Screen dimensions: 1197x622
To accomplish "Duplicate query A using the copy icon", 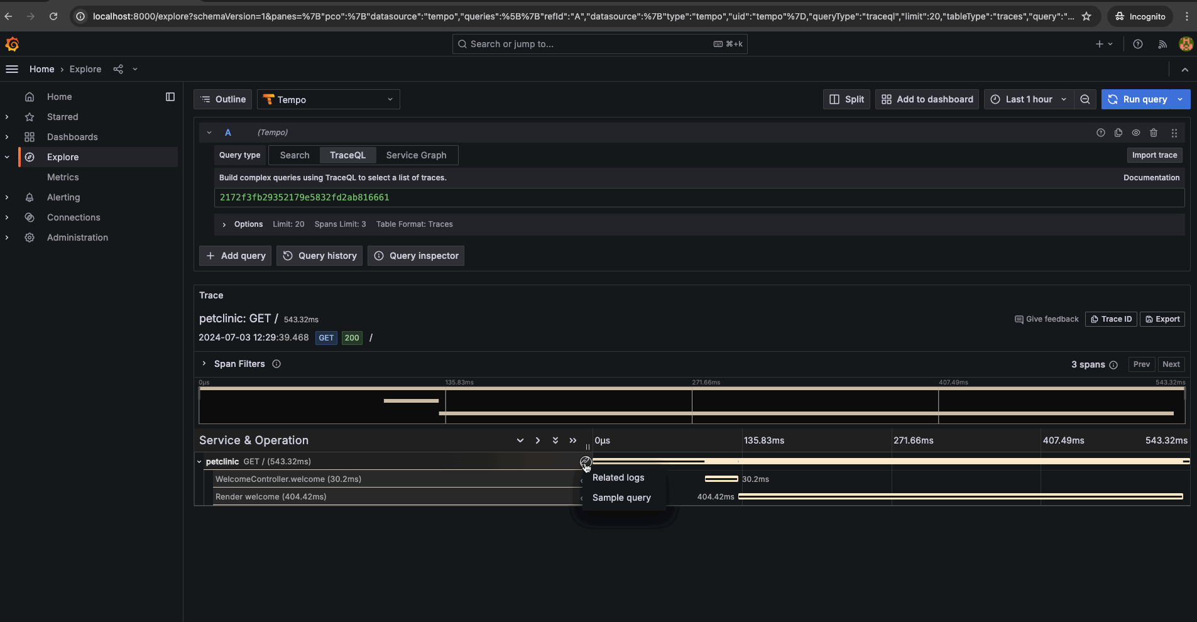I will click(x=1118, y=133).
